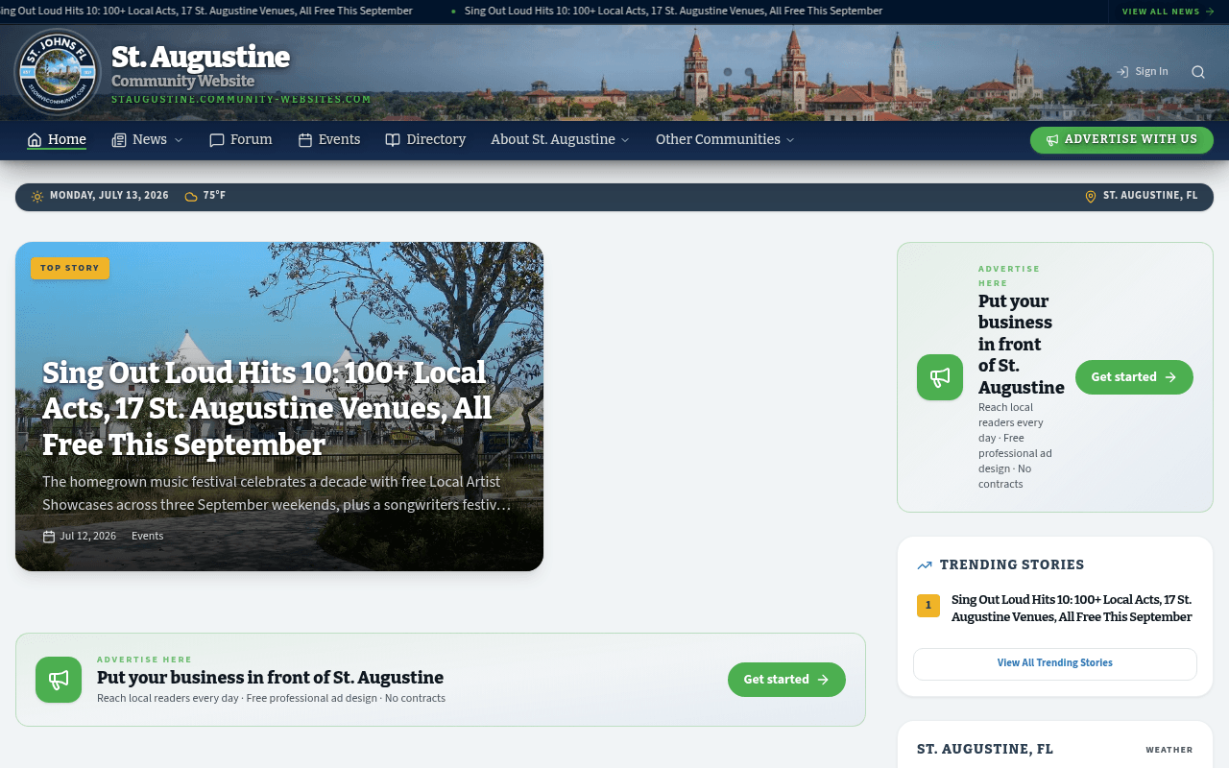The width and height of the screenshot is (1229, 768).
Task: Click the 75°F temperature reading
Action: pyautogui.click(x=214, y=196)
